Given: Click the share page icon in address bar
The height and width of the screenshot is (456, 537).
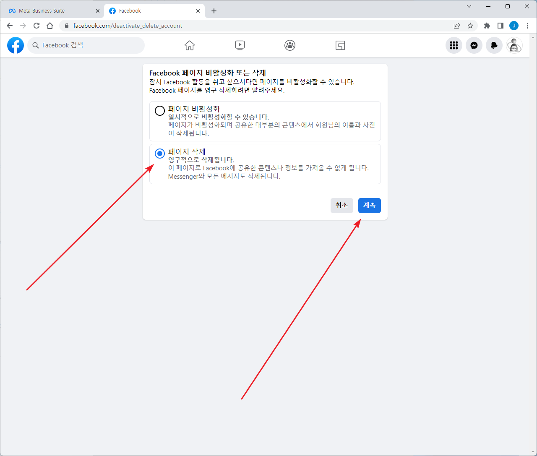Looking at the screenshot, I should [457, 26].
